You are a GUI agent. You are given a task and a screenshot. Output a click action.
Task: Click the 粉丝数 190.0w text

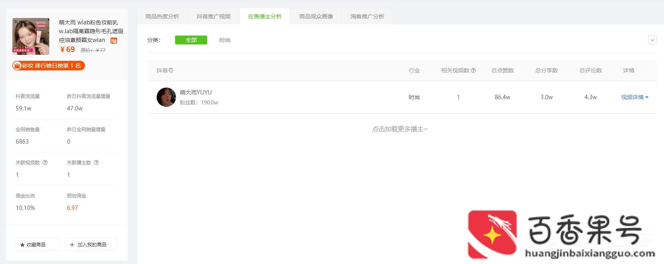pyautogui.click(x=199, y=102)
